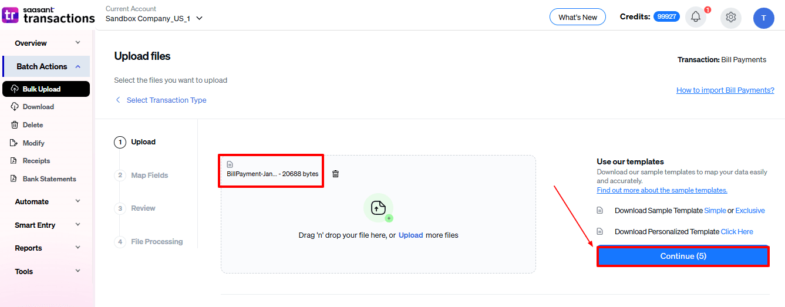The image size is (785, 307).
Task: Click the user avatar icon labeled T
Action: click(763, 18)
